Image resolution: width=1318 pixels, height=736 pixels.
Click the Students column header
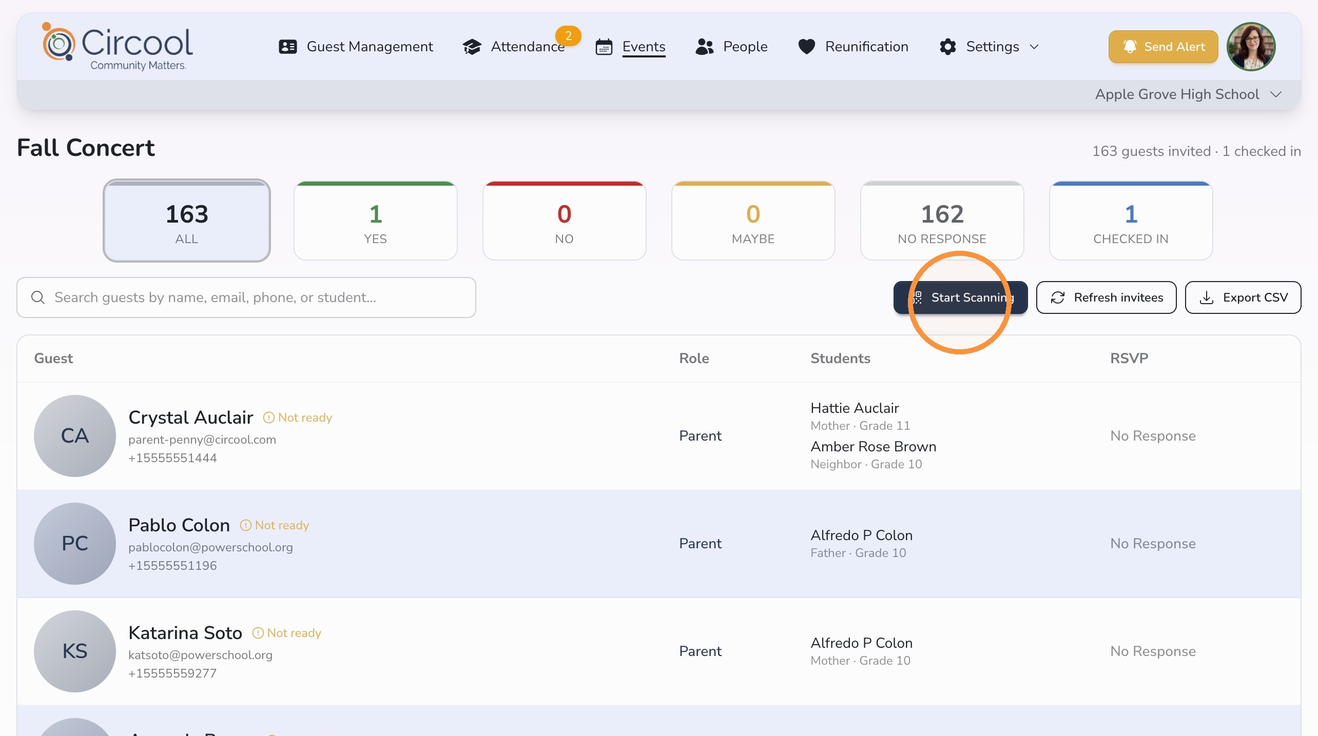point(840,359)
